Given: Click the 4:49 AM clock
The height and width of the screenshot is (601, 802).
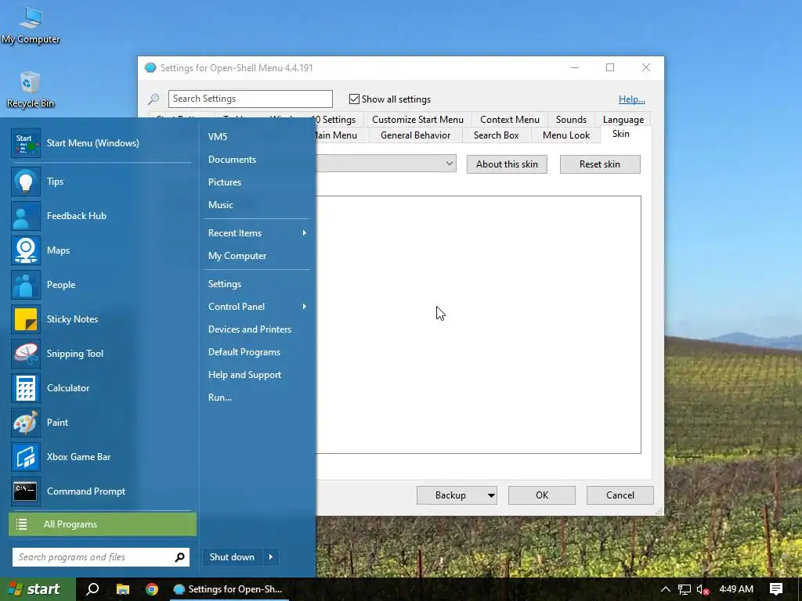Looking at the screenshot, I should tap(736, 589).
